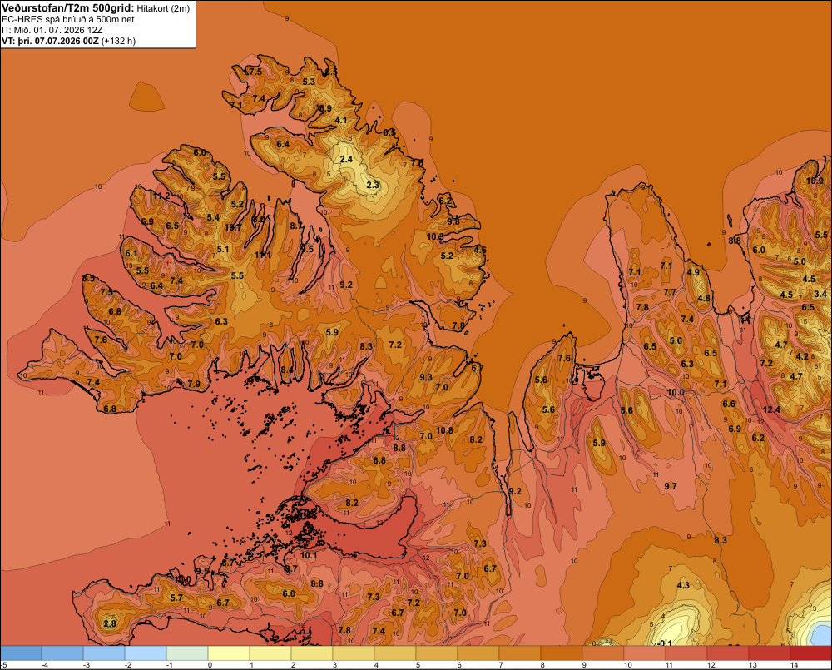Select the 12.4 temperature reading
Image resolution: width=832 pixels, height=670 pixels.
point(771,409)
